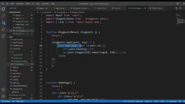The image size is (185, 104).
Task: Click BlogpostsMenu in the breadcrumb
Action: pyautogui.click(x=78, y=12)
